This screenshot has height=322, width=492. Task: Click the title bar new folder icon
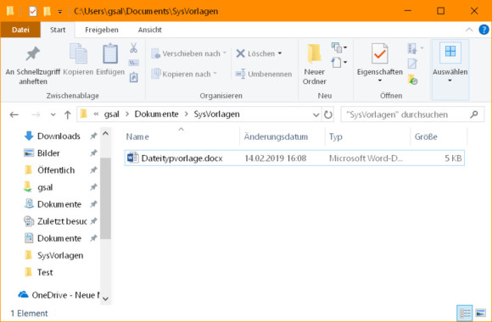[x=48, y=11]
